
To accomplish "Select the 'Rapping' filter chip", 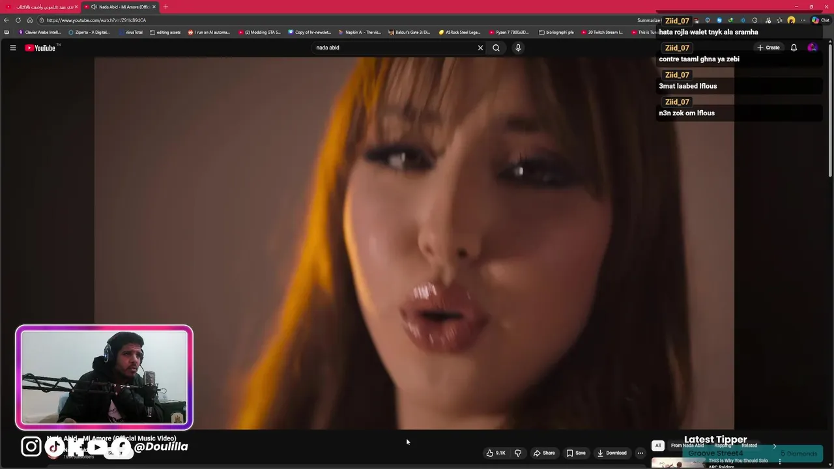I will 723,446.
